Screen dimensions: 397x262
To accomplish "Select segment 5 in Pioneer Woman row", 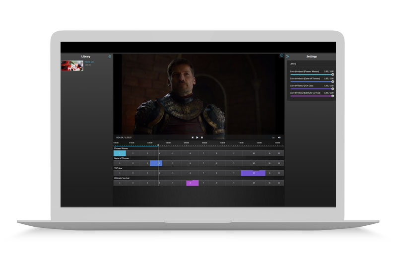I will [x=173, y=153].
